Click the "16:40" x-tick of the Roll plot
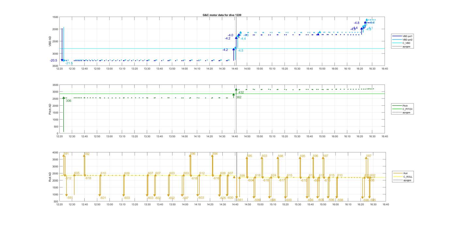Screen dimensions: 457x226 click(x=386, y=204)
